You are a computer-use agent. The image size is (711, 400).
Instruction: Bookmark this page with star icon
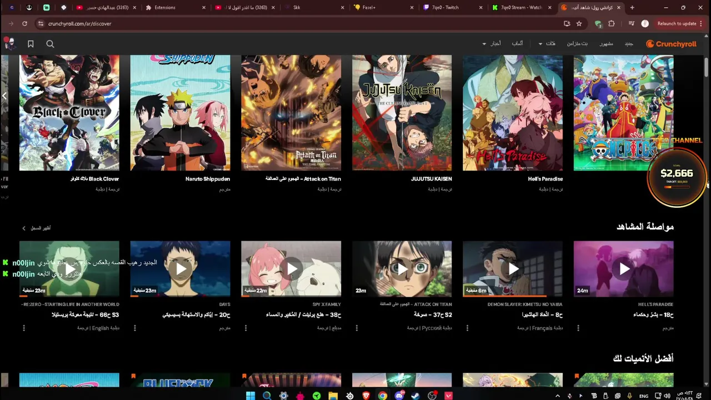(x=579, y=23)
